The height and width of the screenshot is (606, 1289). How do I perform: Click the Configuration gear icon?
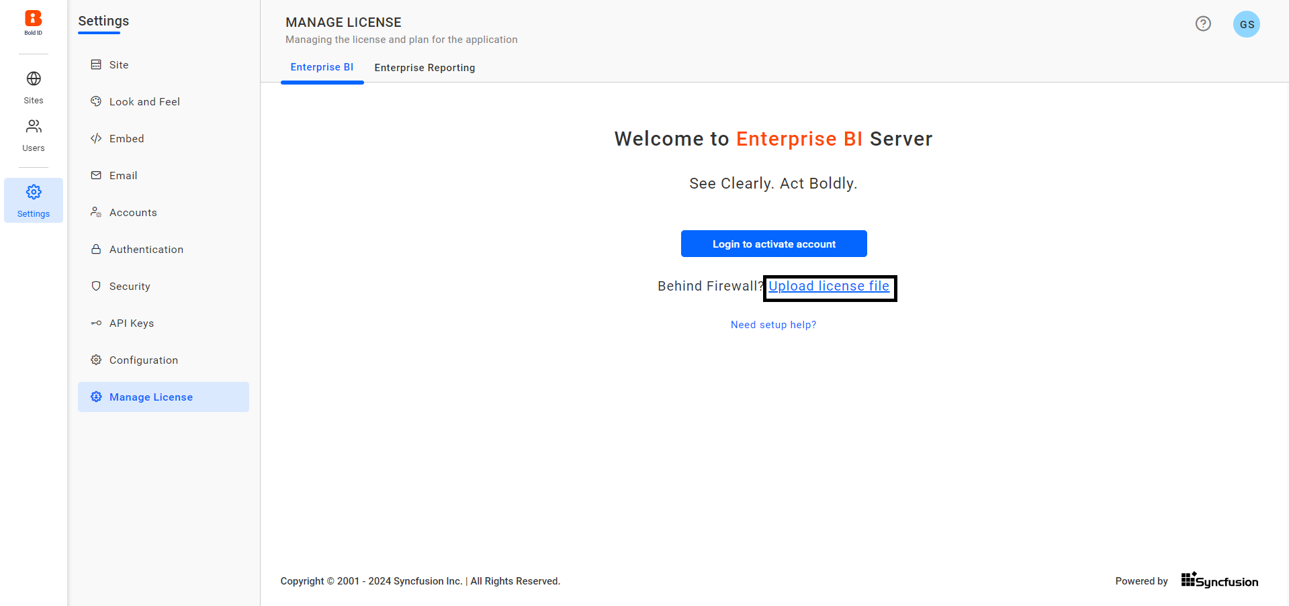(97, 360)
